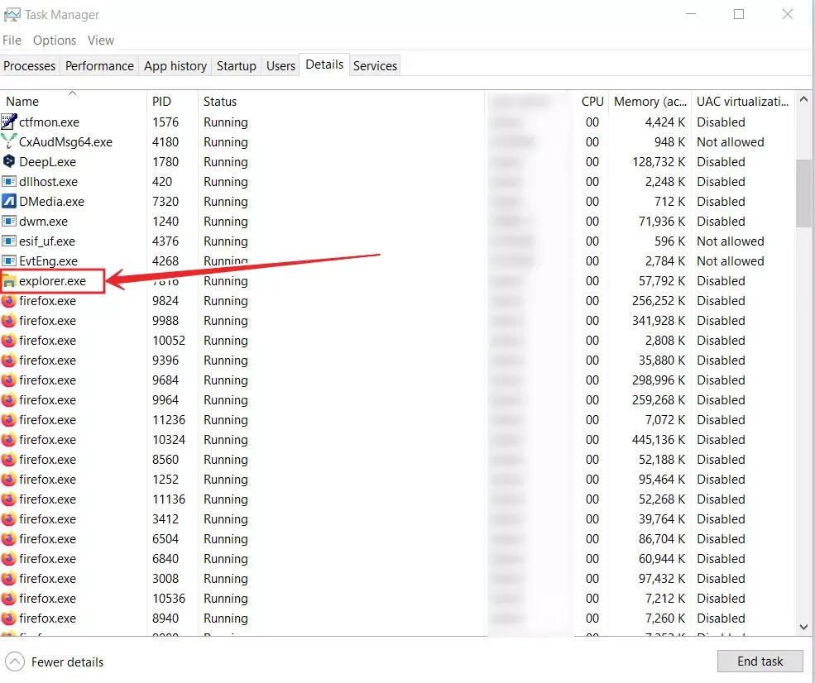Image resolution: width=815 pixels, height=683 pixels.
Task: Open the File menu
Action: [x=12, y=41]
